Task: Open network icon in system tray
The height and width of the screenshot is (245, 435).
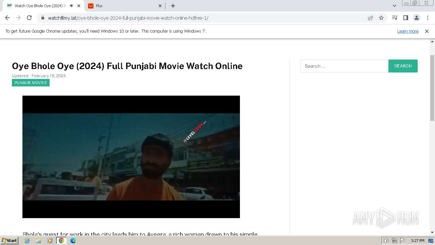Action: (x=395, y=241)
